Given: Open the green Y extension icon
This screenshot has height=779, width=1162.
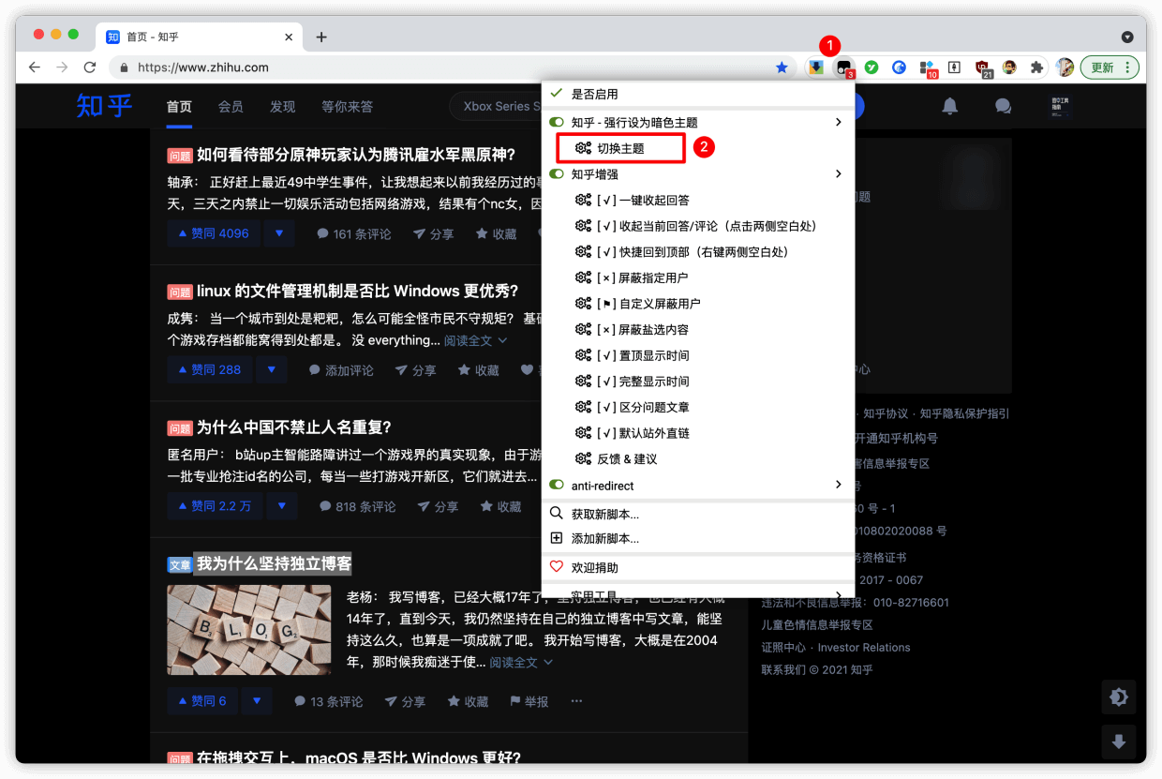Looking at the screenshot, I should point(871,67).
